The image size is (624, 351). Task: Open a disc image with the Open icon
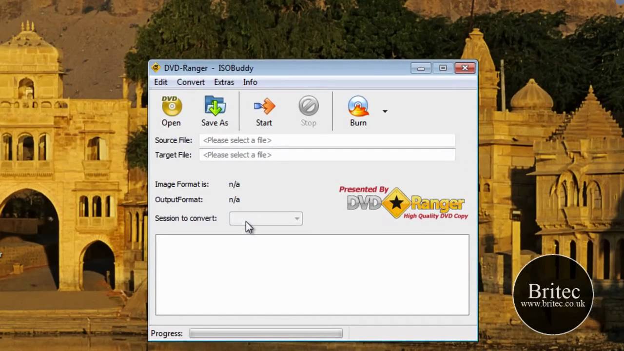pos(171,112)
